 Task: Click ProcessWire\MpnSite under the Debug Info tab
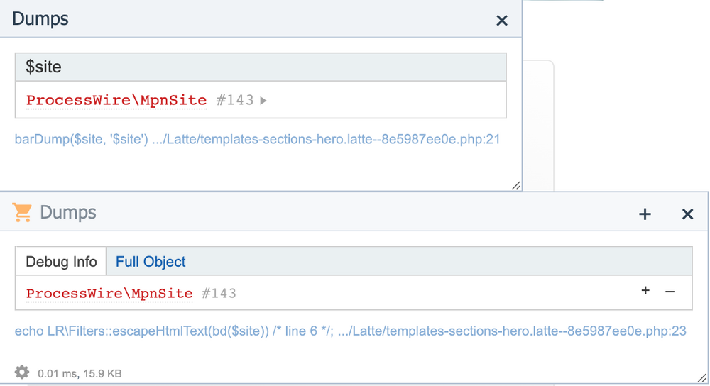[109, 293]
